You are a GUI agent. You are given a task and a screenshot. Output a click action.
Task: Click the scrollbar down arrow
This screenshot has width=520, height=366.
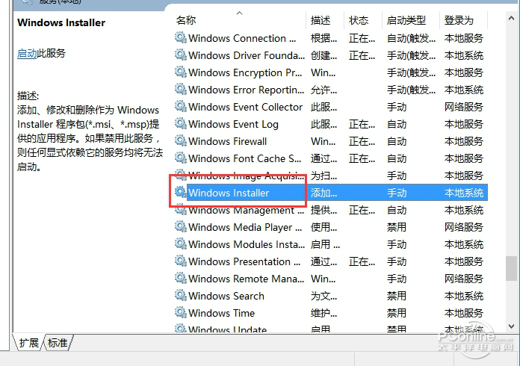point(511,326)
